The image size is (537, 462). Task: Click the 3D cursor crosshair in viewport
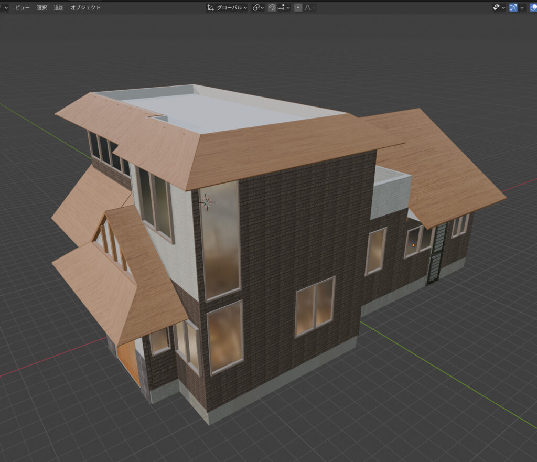click(x=207, y=202)
